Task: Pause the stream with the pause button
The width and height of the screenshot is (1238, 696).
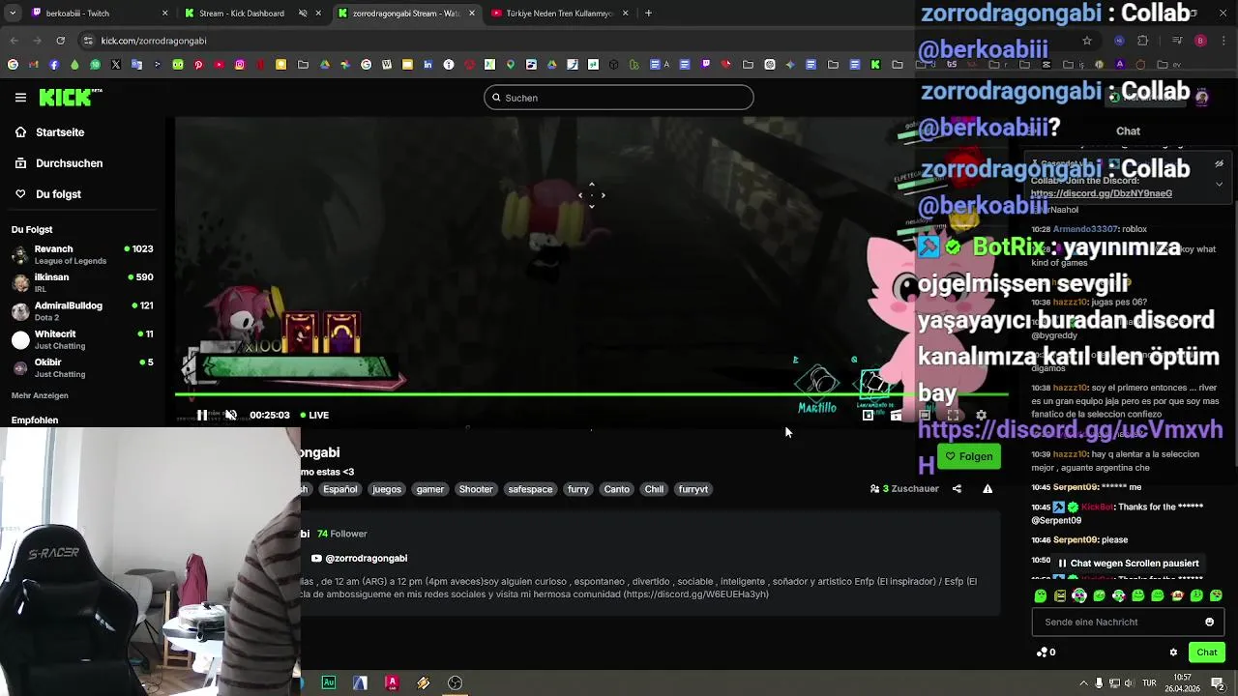Action: [x=201, y=415]
